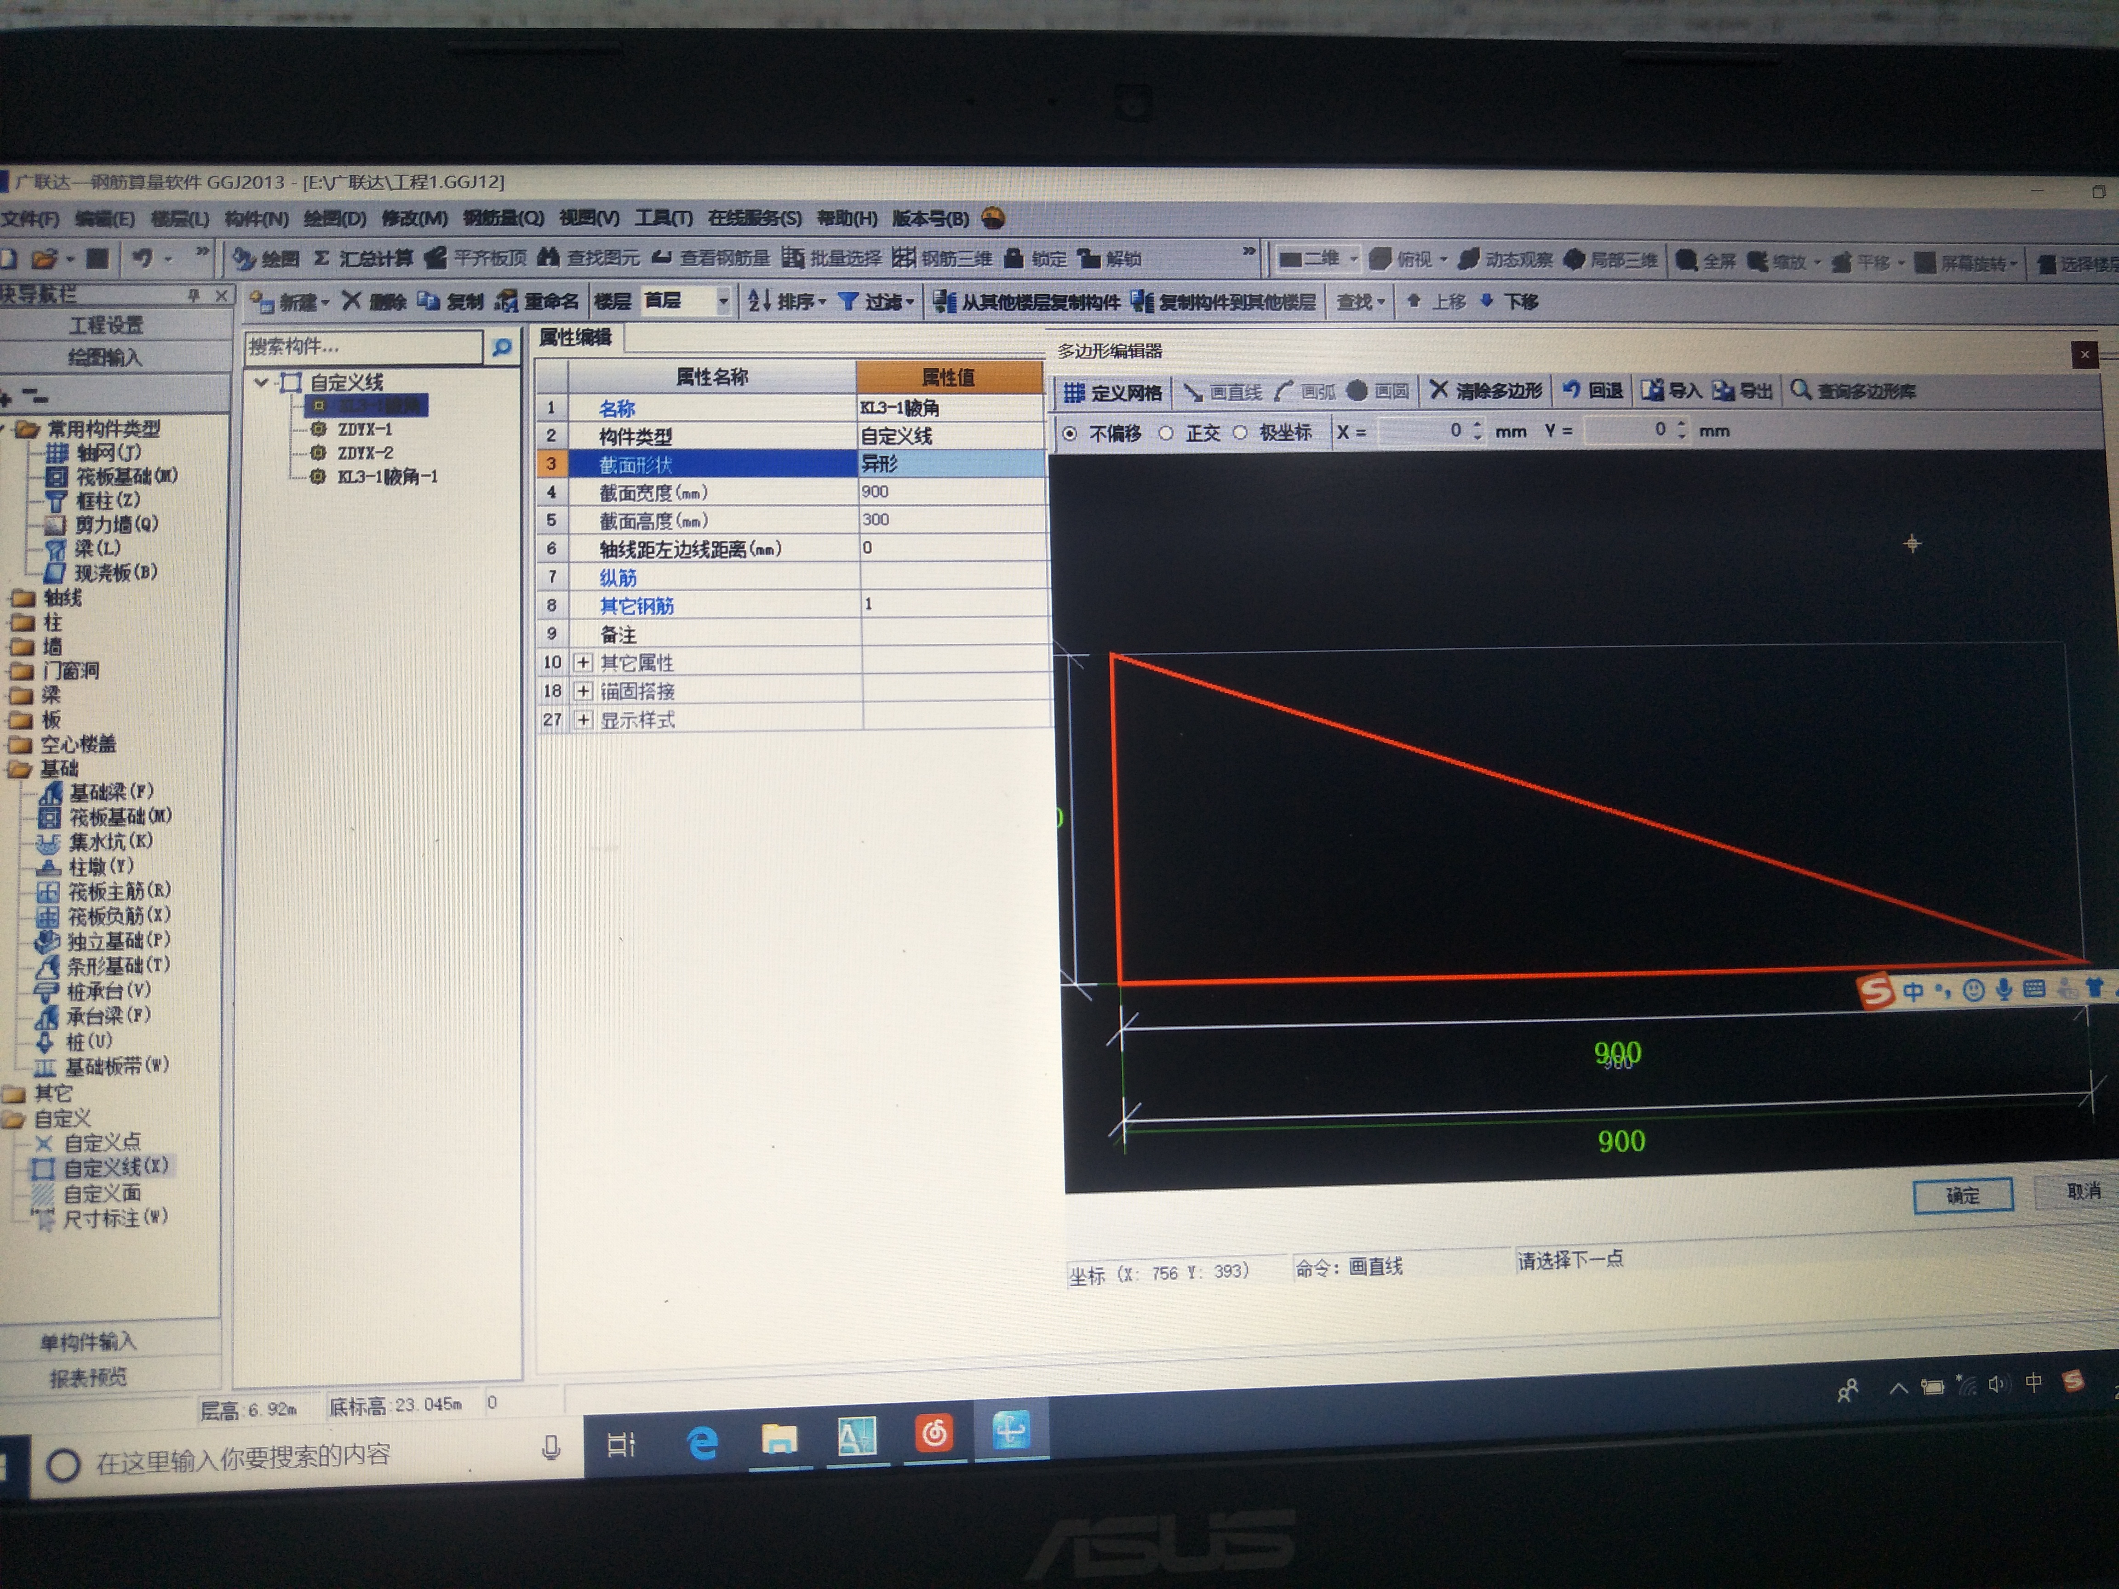Click 回退 undo in polygon editor
This screenshot has width=2119, height=1589.
[1592, 390]
